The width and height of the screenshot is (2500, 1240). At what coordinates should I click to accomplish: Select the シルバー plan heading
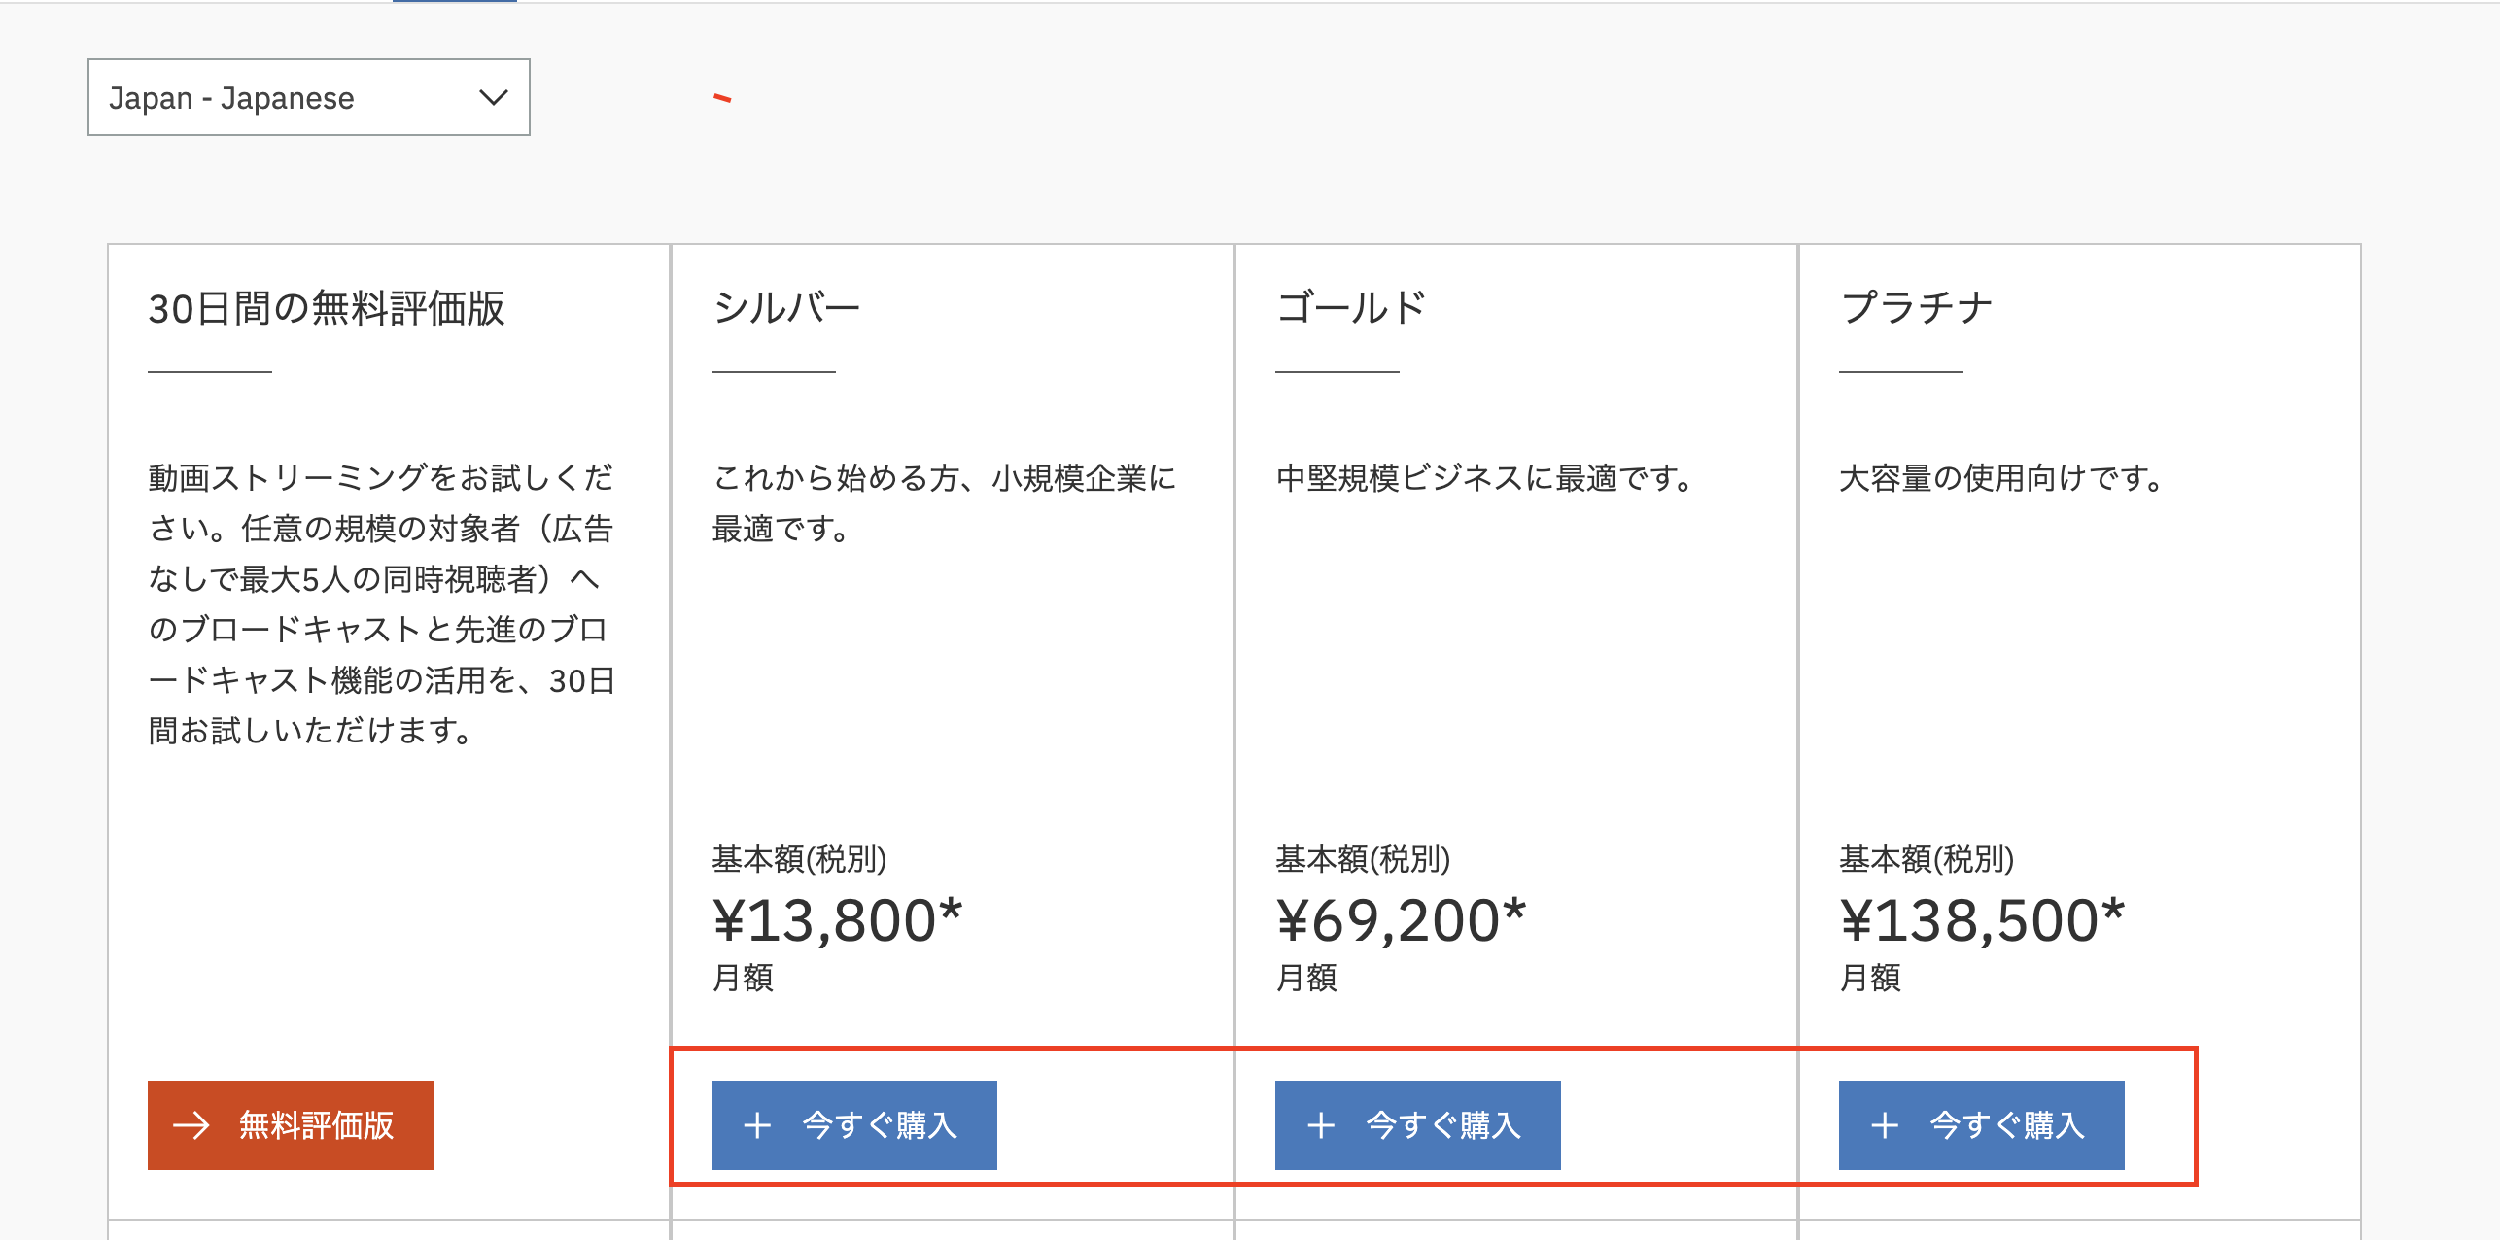[x=786, y=308]
